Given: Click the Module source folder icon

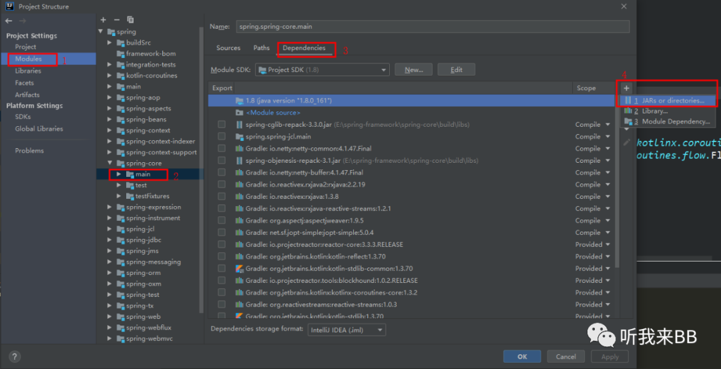Looking at the screenshot, I should [x=239, y=113].
